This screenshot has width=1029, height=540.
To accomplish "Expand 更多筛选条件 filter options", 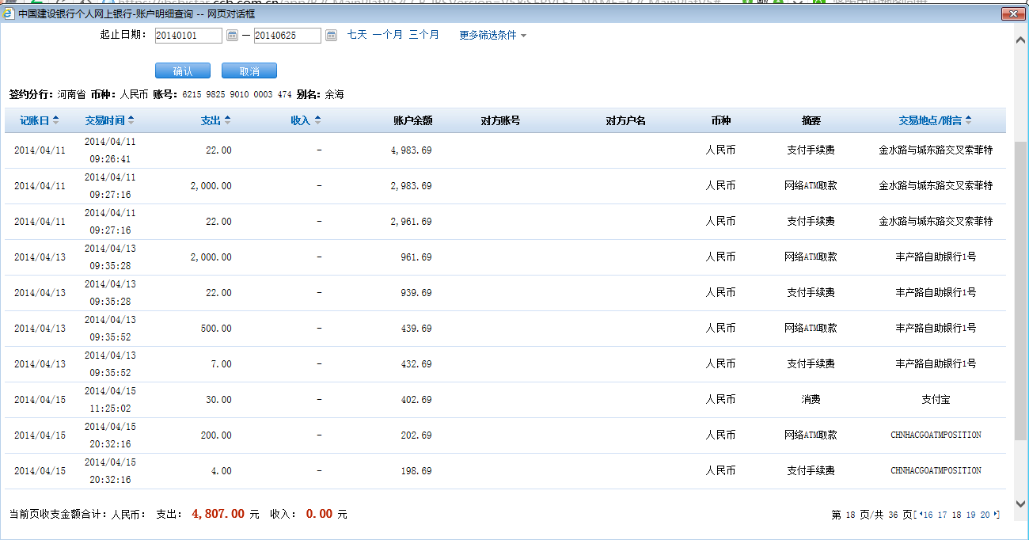I will click(x=492, y=36).
